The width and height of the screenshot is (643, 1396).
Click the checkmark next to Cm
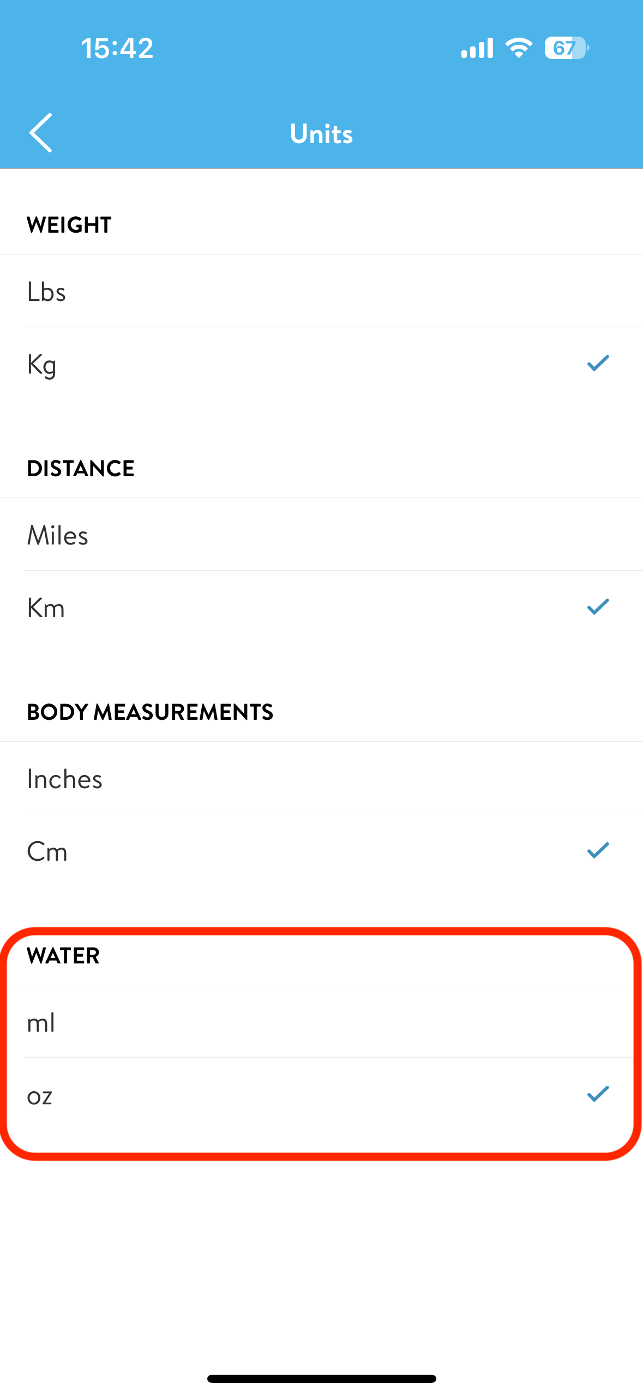pyautogui.click(x=598, y=850)
